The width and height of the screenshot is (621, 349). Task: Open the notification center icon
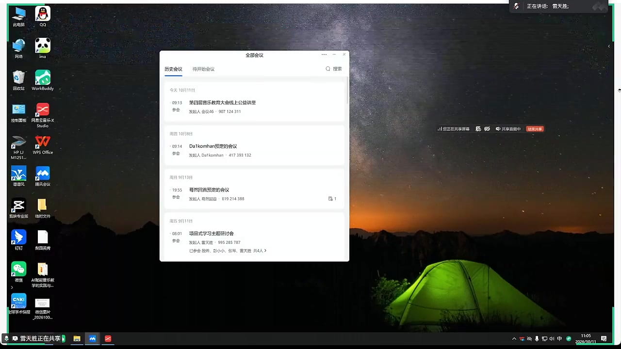point(604,338)
